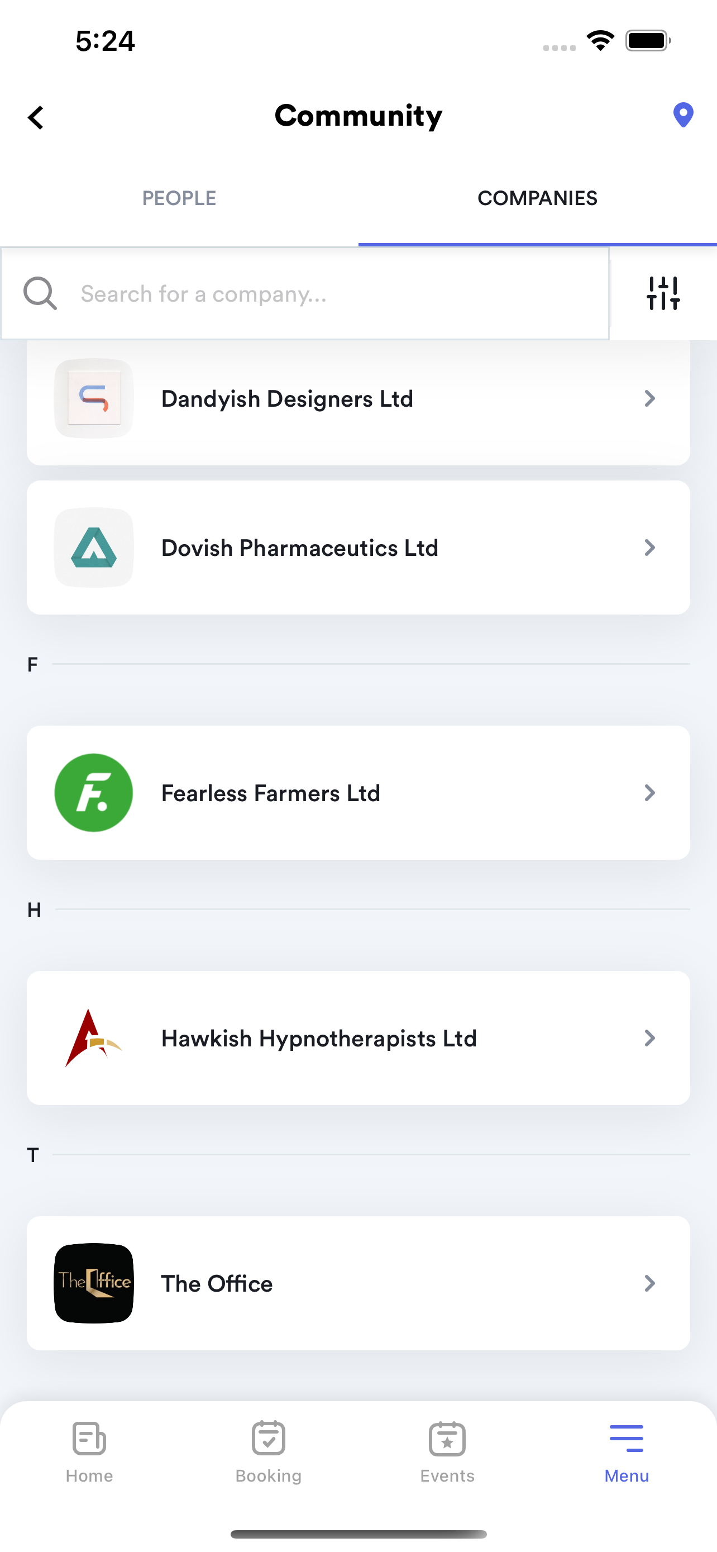
Task: Tap the back arrow icon
Action: click(x=36, y=117)
